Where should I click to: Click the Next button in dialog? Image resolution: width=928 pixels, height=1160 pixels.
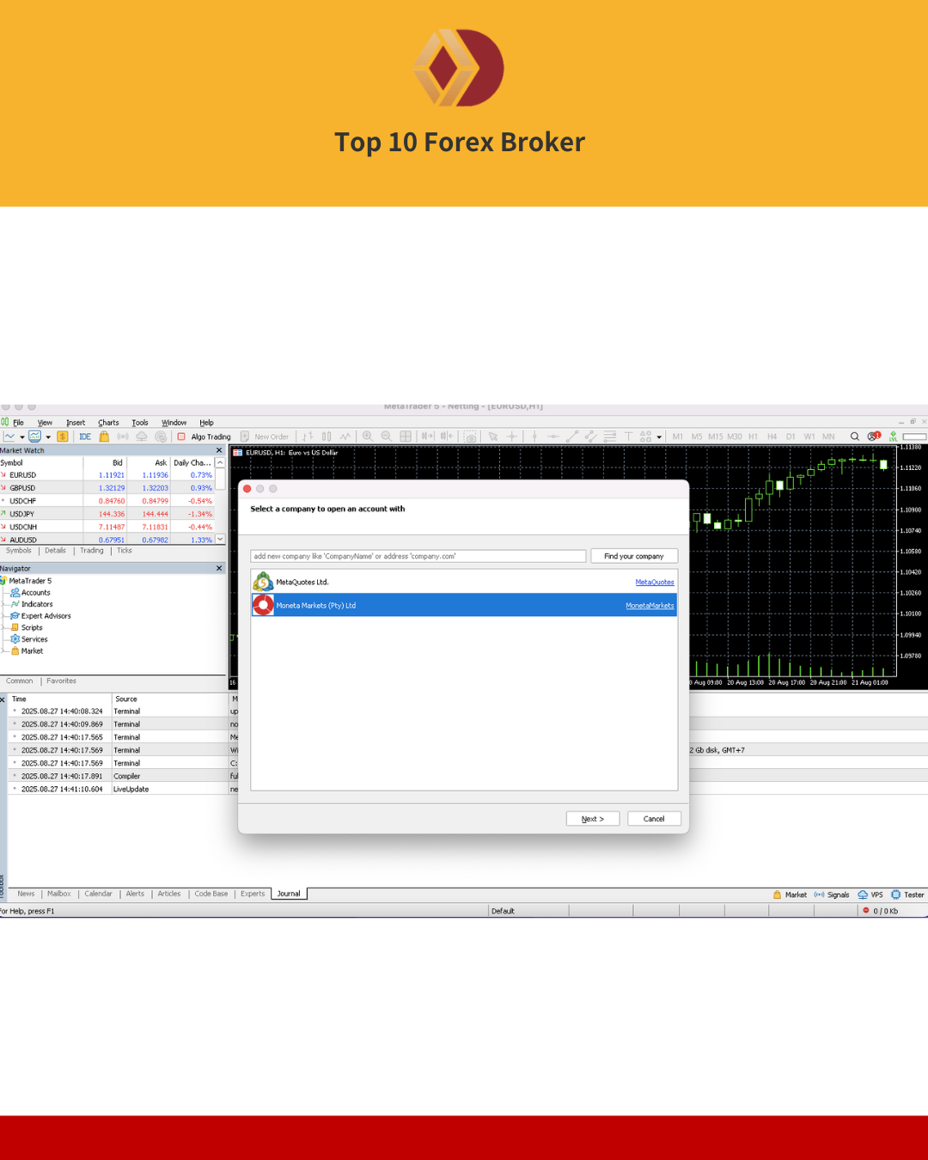593,819
